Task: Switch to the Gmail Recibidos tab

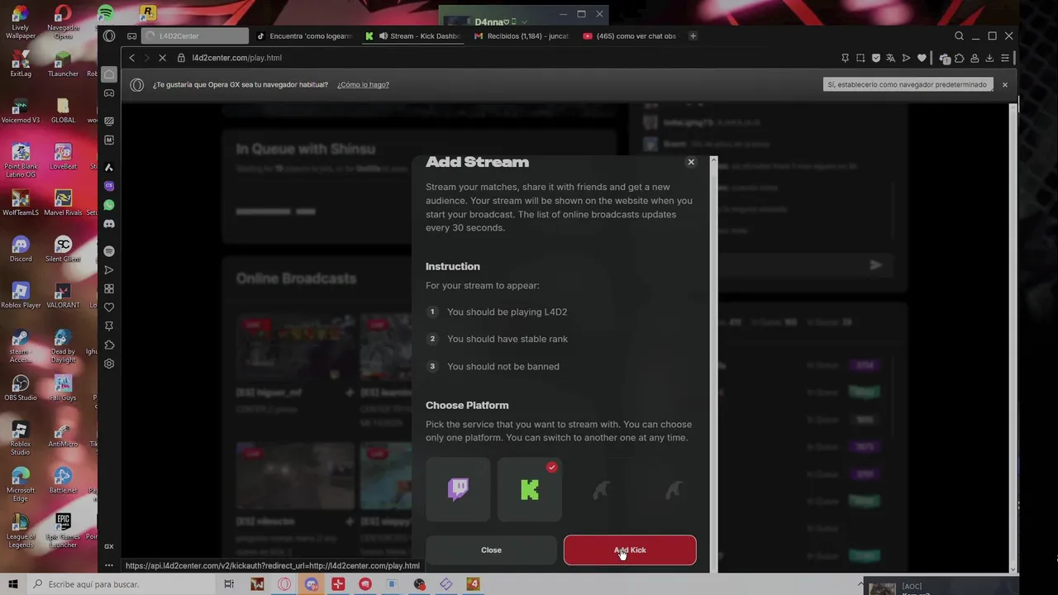Action: (522, 36)
